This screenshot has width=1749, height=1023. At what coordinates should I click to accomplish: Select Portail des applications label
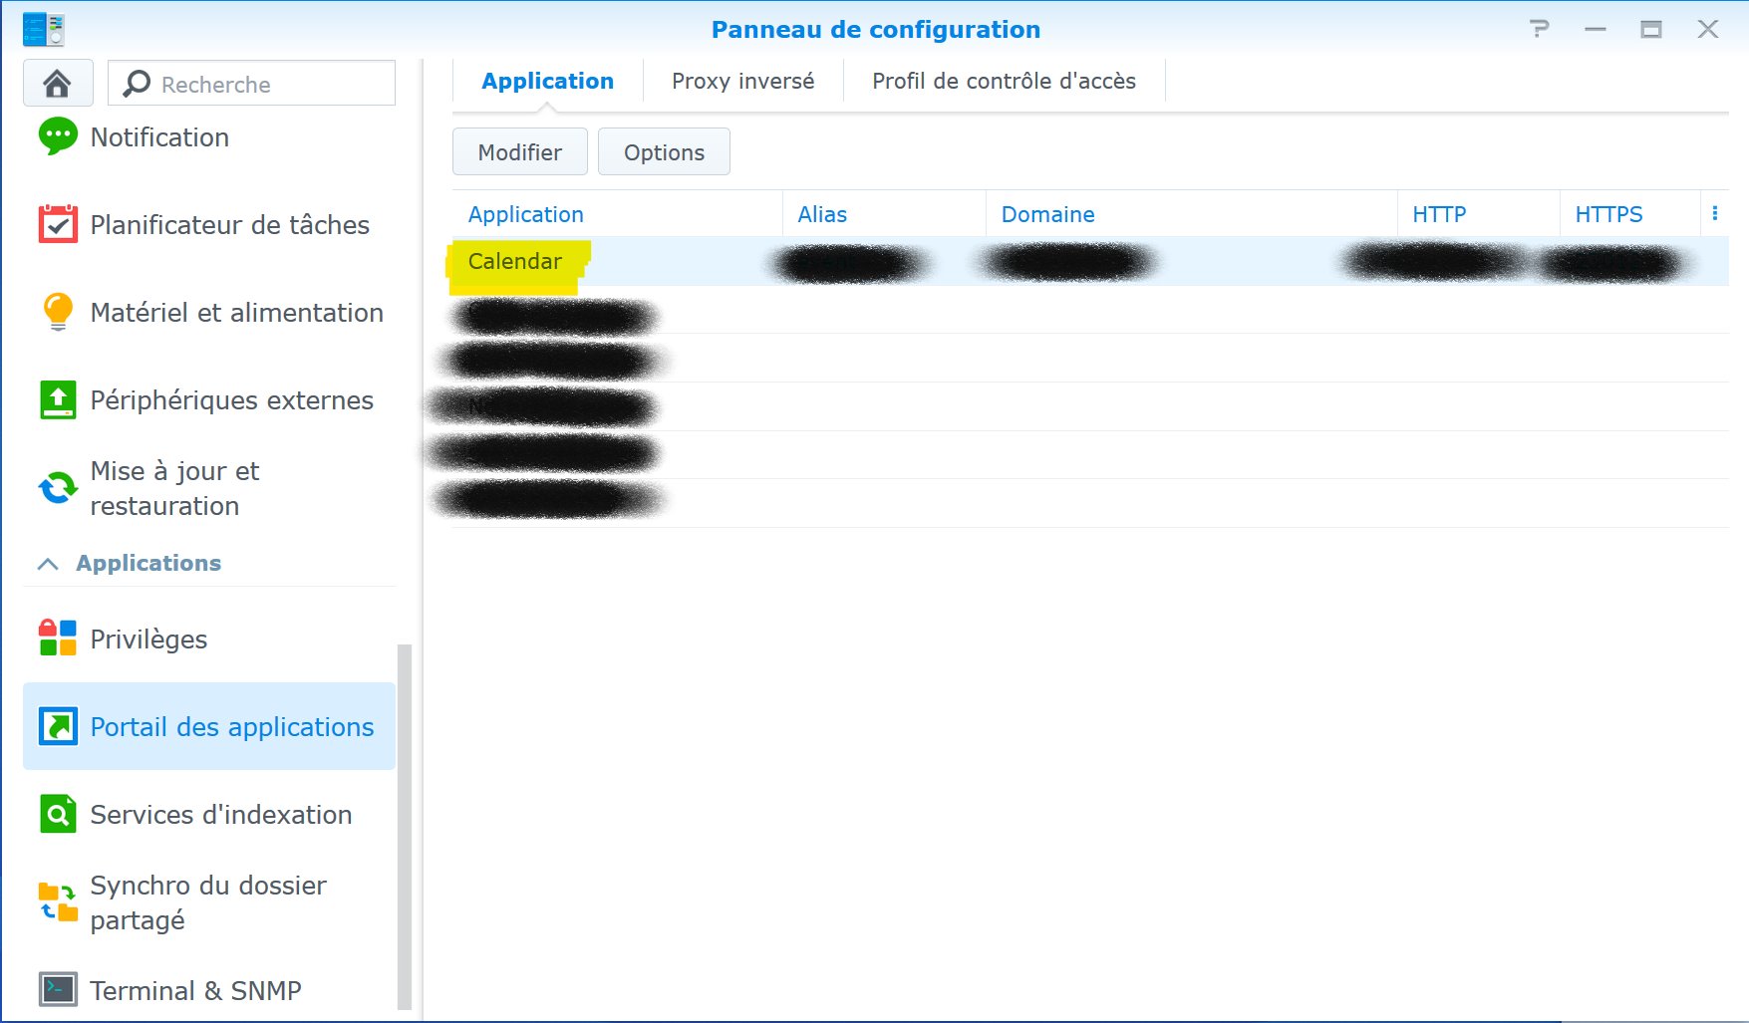click(x=231, y=726)
